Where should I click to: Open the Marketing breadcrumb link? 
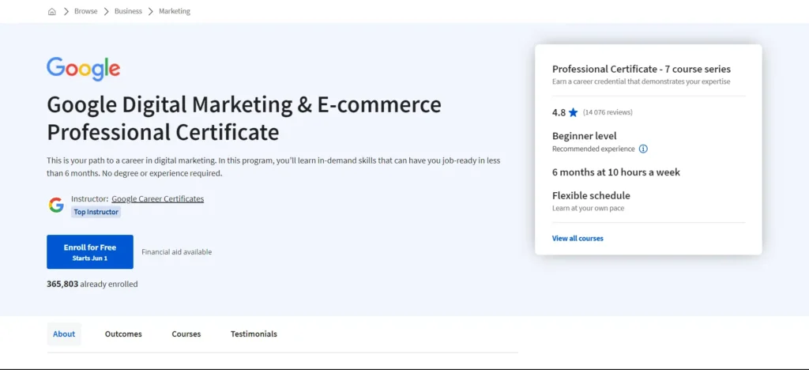pos(175,11)
